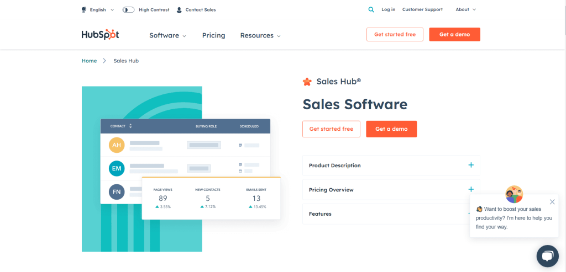The height and width of the screenshot is (272, 566).
Task: Click the 7.12% new contacts change
Action: 208,207
